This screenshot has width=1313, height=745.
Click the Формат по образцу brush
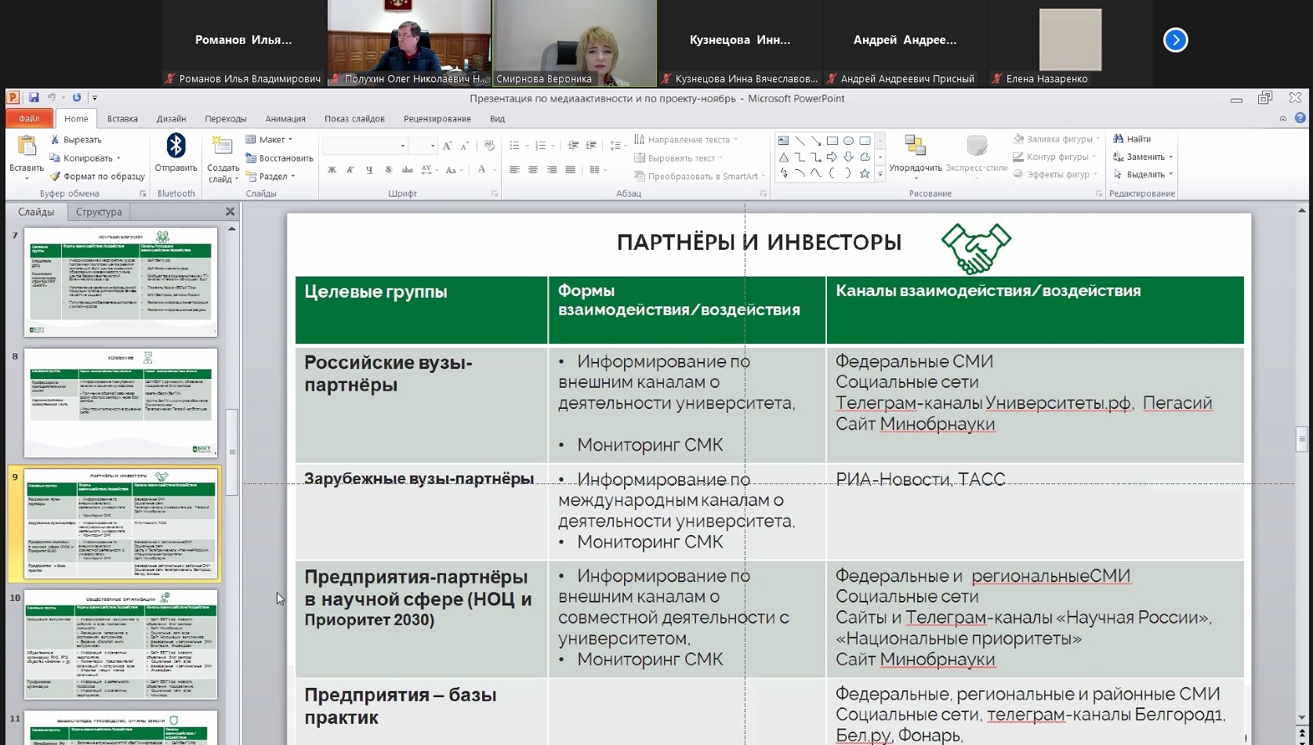(97, 176)
